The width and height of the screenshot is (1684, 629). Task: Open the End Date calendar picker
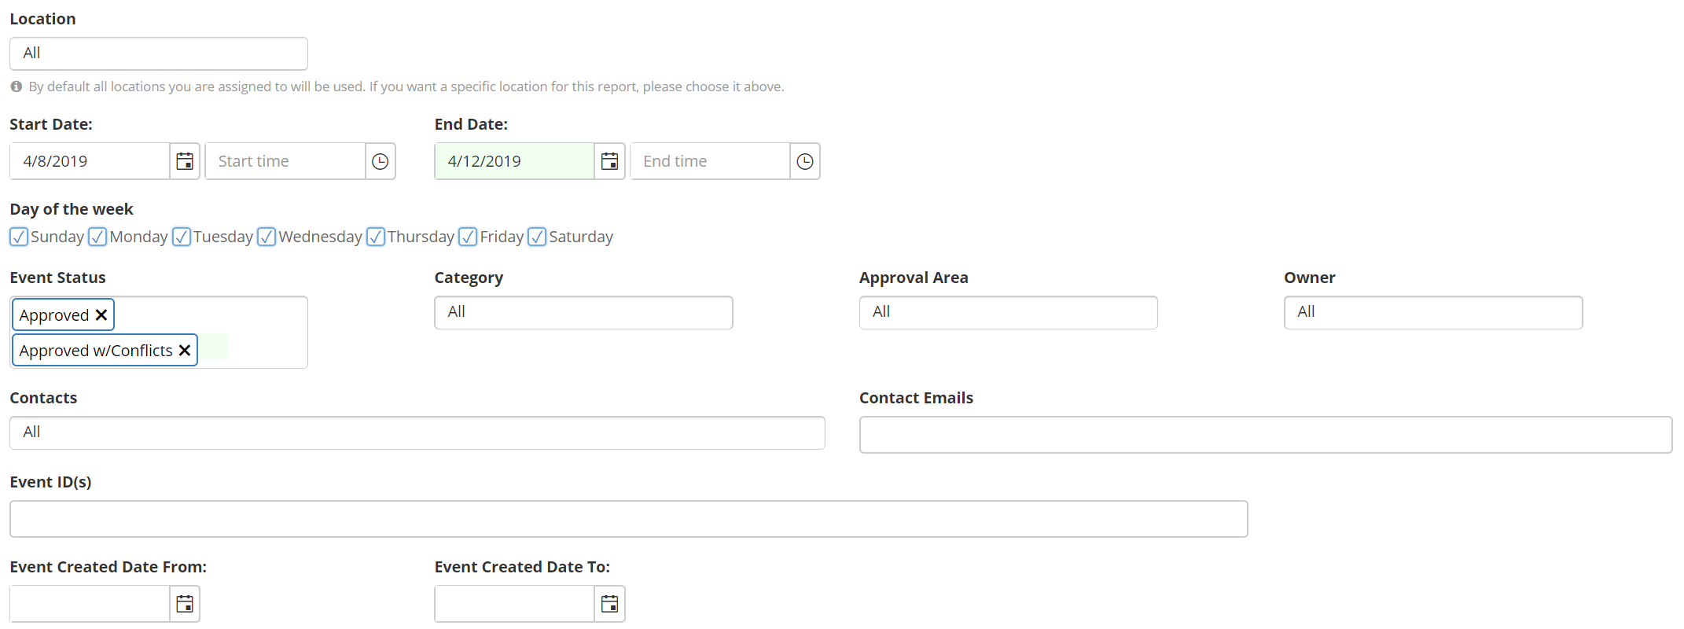pyautogui.click(x=609, y=161)
